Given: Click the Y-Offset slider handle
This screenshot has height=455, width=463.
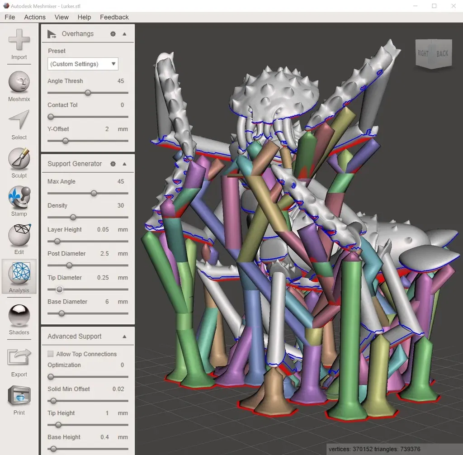Looking at the screenshot, I should tap(66, 141).
